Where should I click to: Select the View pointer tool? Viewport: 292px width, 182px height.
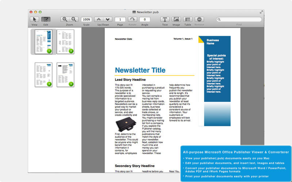point(35,19)
